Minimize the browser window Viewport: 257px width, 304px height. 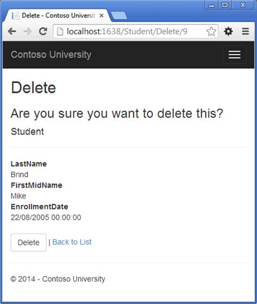pyautogui.click(x=211, y=5)
